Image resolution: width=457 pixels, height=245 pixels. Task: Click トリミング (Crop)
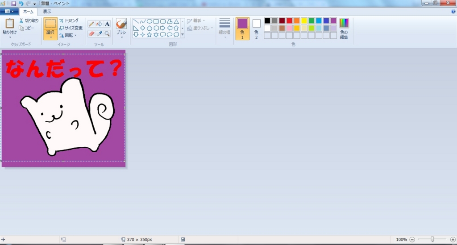[69, 21]
